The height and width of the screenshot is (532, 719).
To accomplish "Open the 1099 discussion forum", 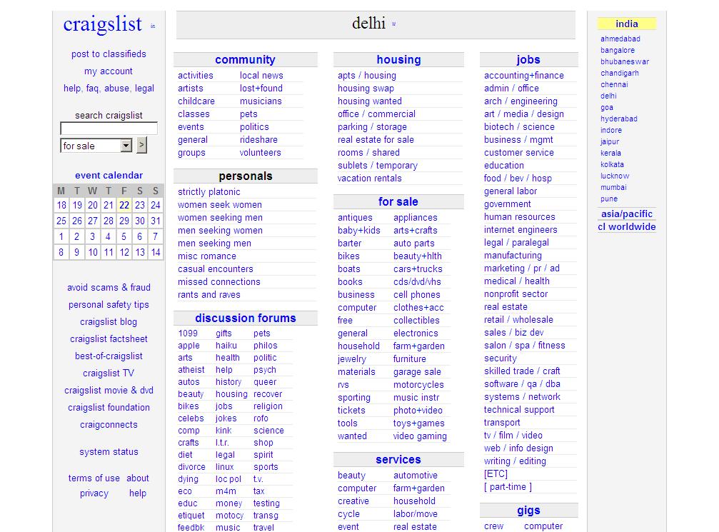I will pyautogui.click(x=188, y=333).
